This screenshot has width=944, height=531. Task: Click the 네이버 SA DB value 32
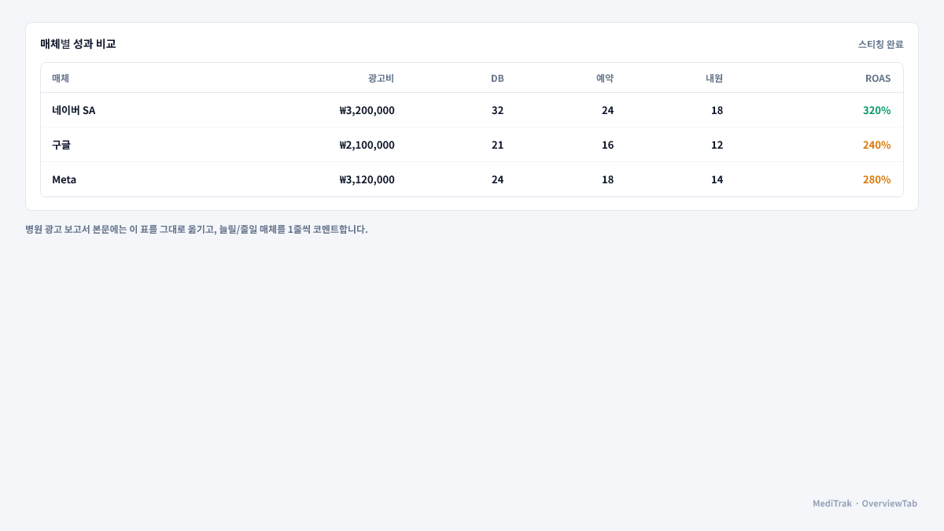498,110
